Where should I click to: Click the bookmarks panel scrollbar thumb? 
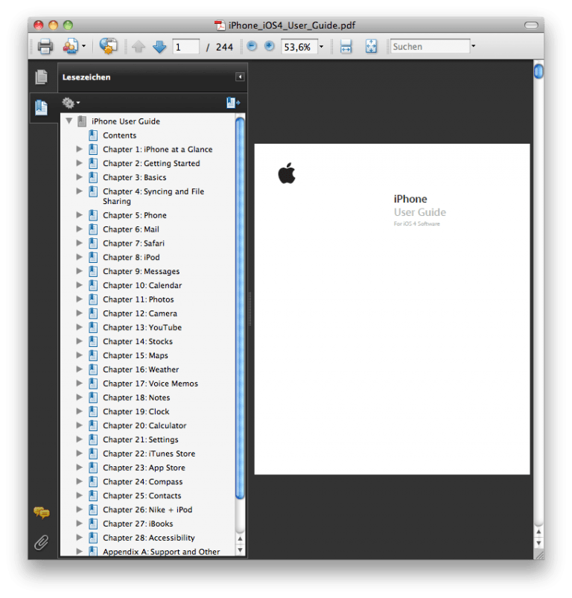pos(240,308)
